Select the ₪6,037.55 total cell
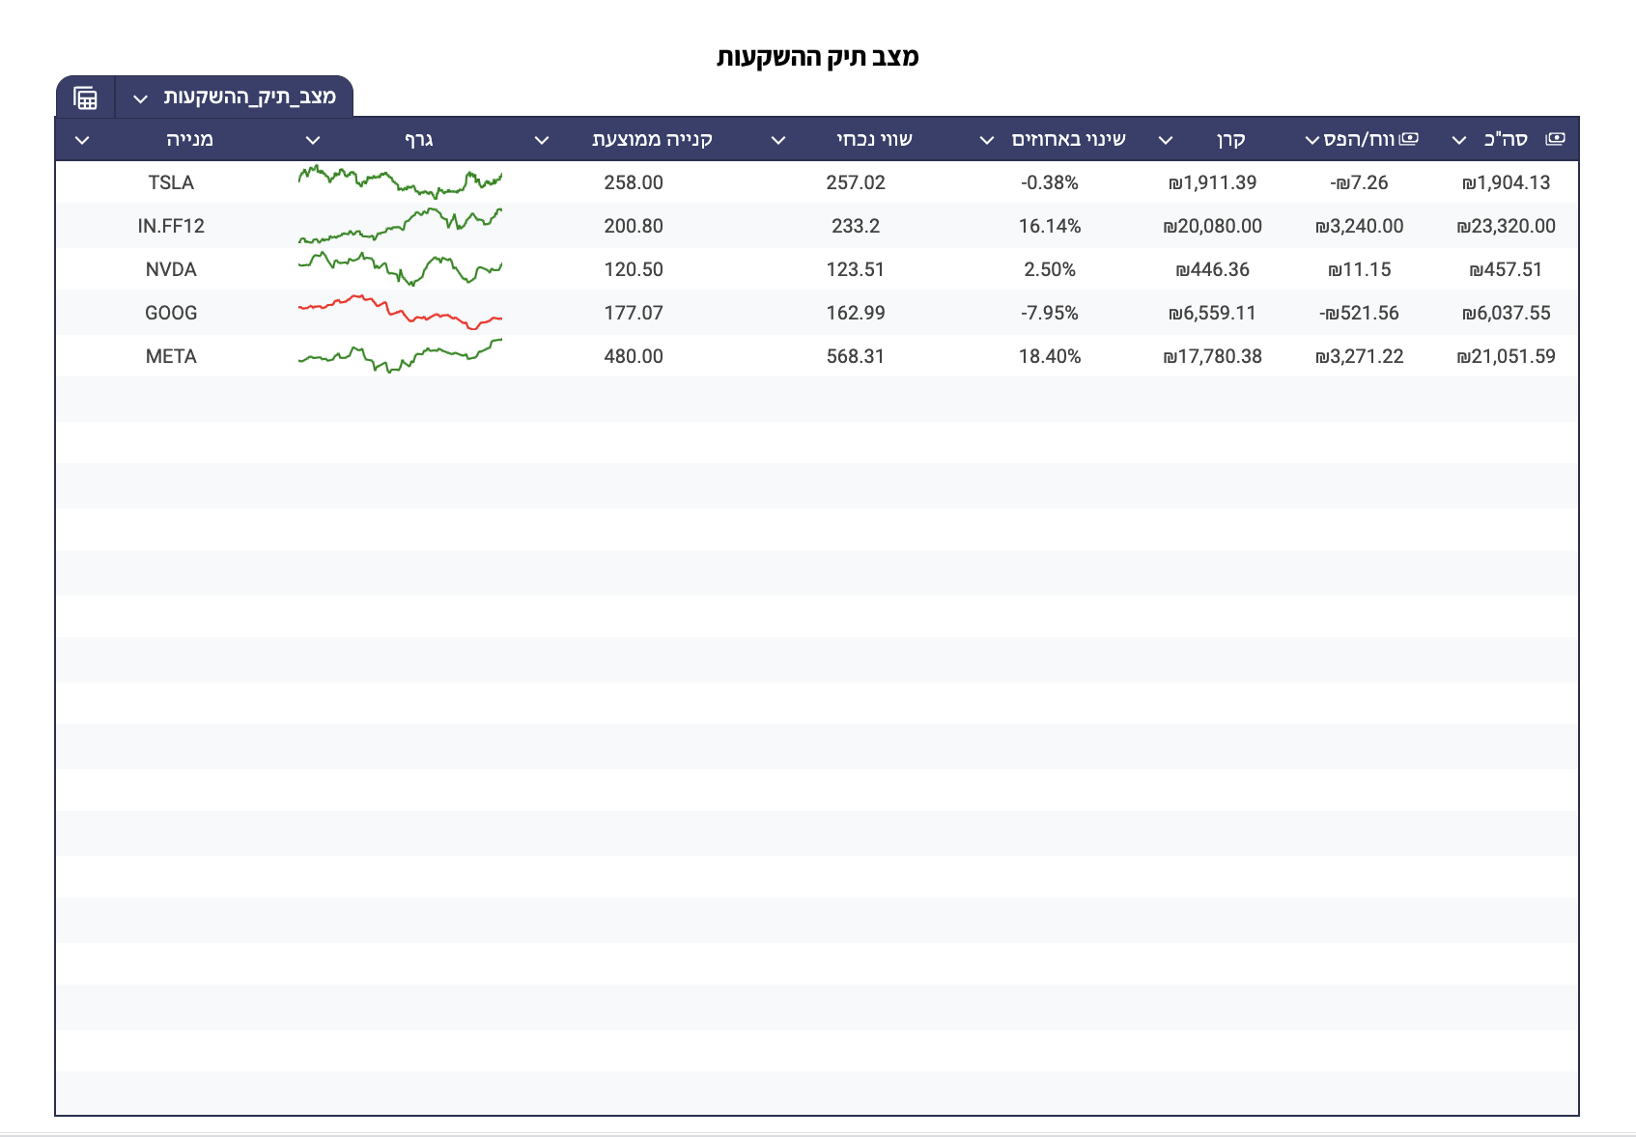The height and width of the screenshot is (1137, 1636). [1507, 313]
